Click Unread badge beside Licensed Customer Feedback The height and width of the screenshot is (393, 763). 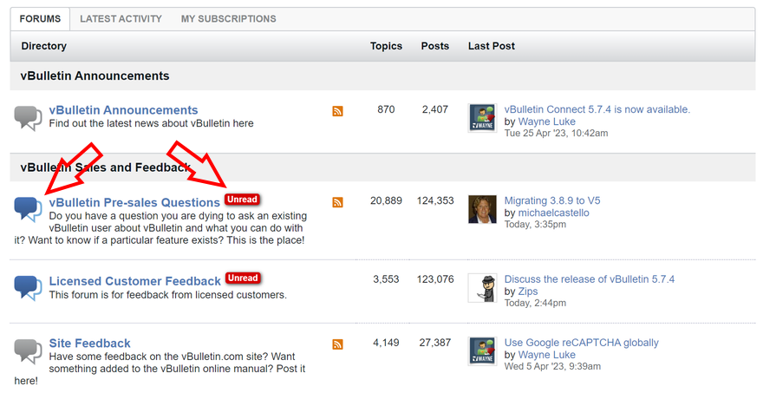coord(243,278)
